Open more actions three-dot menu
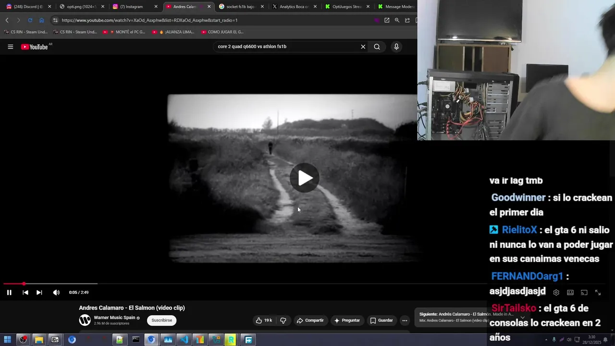 pyautogui.click(x=405, y=320)
